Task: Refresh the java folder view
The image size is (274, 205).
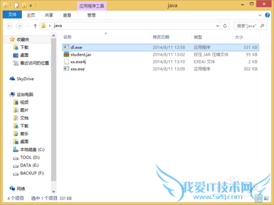Action: [225, 26]
